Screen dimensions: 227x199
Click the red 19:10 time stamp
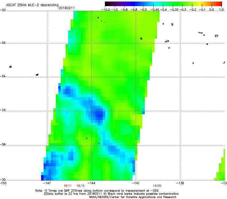point(80,186)
